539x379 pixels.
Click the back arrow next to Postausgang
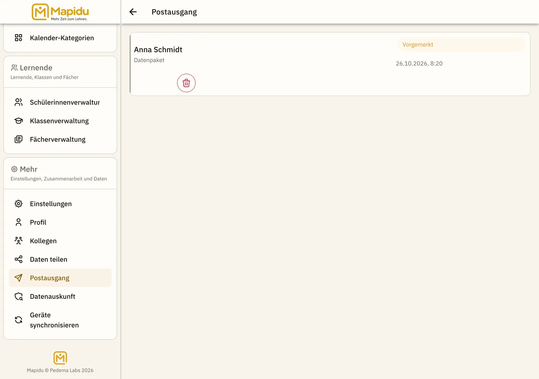[x=133, y=12]
